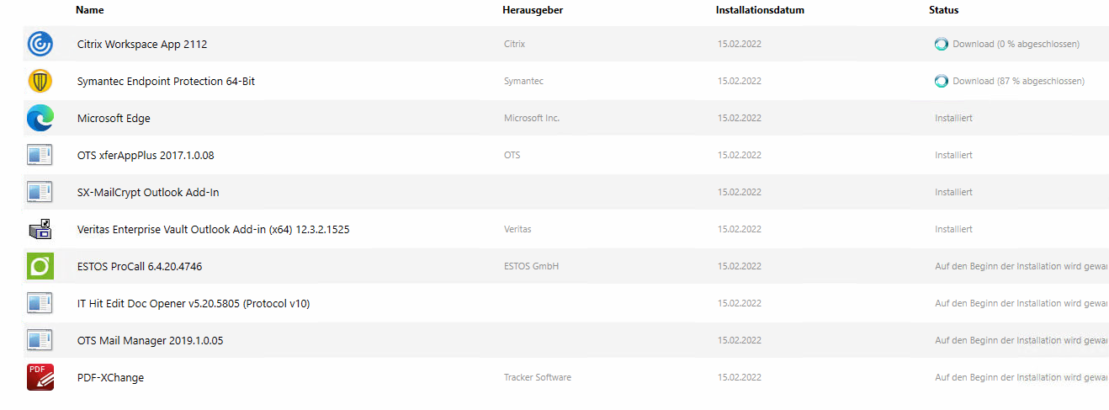
Task: Sort by the Status column header
Action: [943, 10]
